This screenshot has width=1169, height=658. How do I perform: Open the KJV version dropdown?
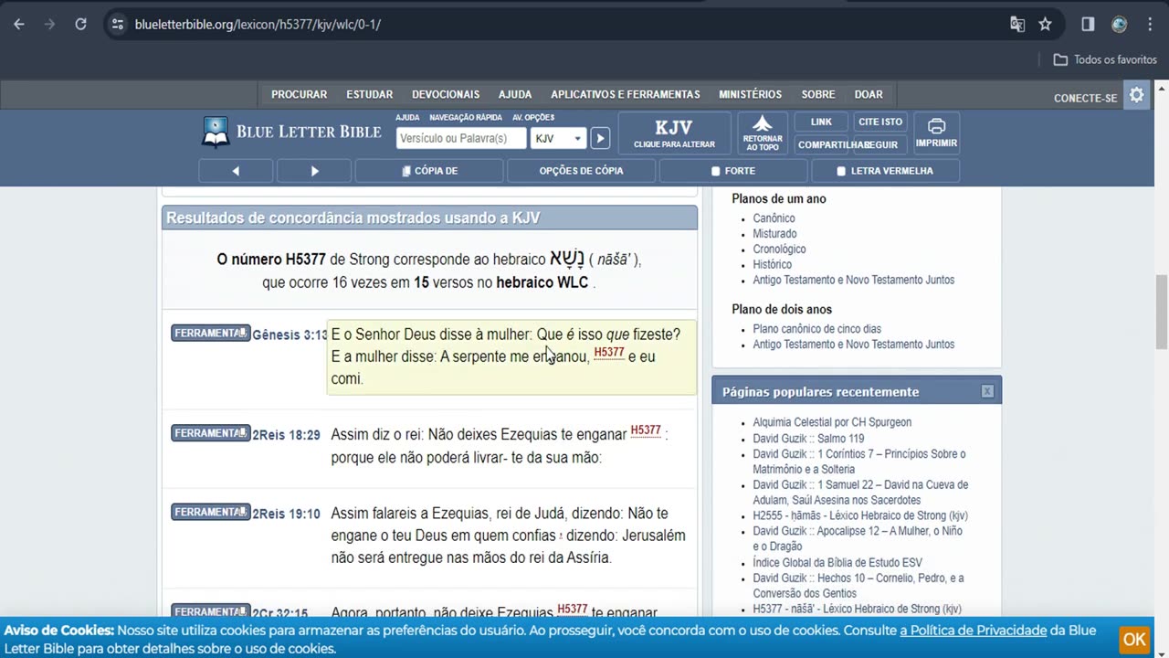coord(558,138)
